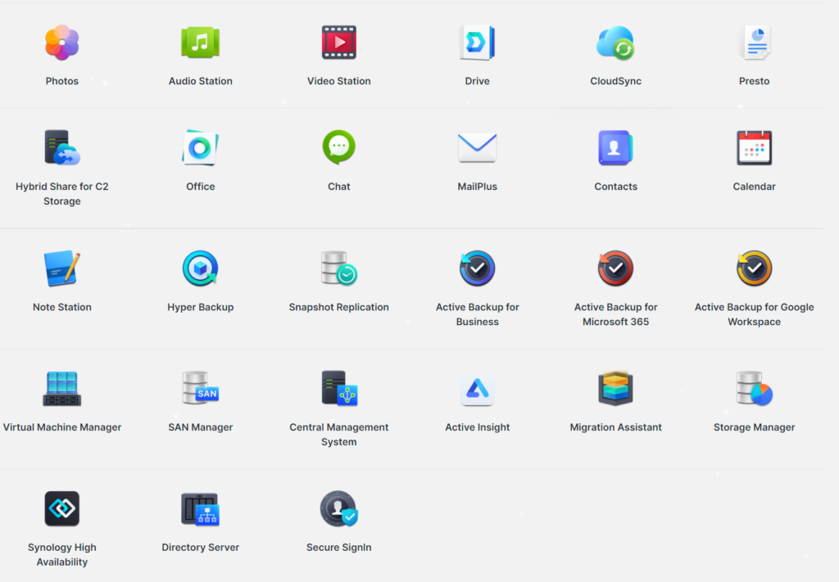
Task: Launch the Note Station icon
Action: coord(62,268)
